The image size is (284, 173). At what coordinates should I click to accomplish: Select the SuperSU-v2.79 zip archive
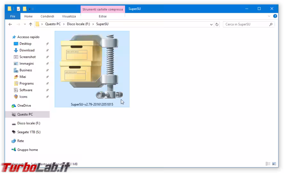pos(92,69)
